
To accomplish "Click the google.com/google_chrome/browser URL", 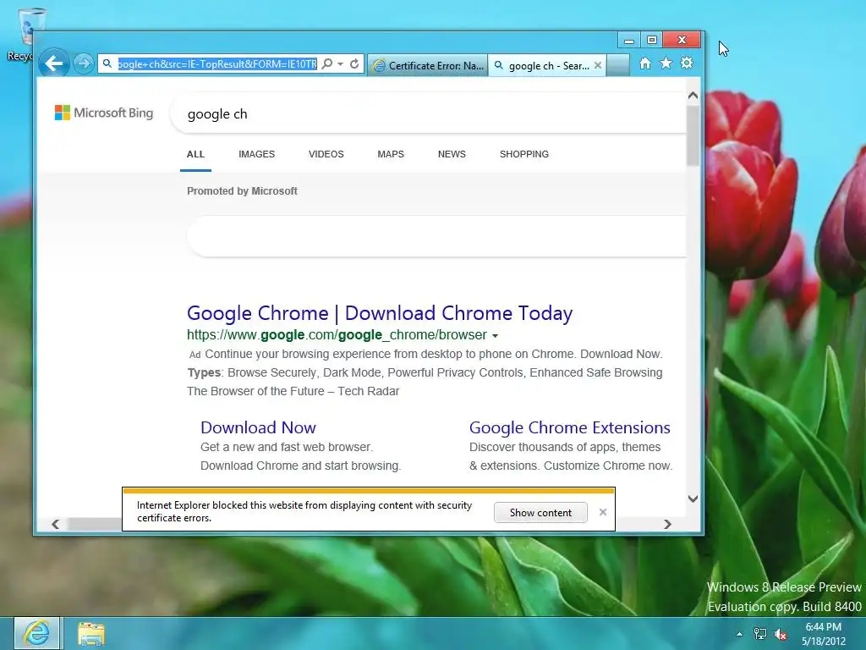I will point(337,335).
